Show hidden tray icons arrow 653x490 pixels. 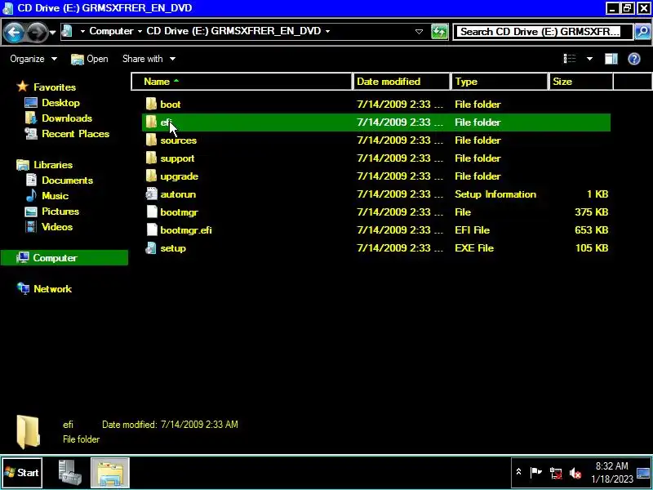coord(518,472)
